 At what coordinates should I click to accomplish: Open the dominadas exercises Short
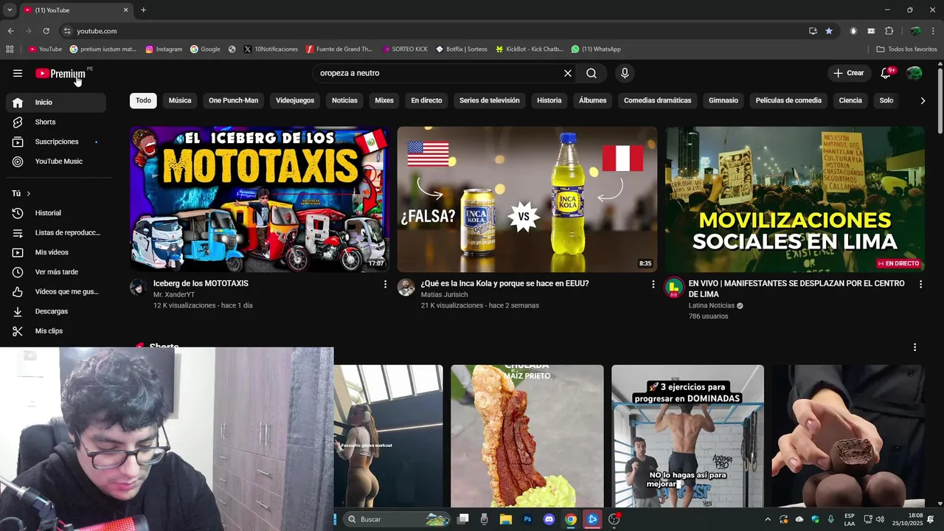(687, 437)
